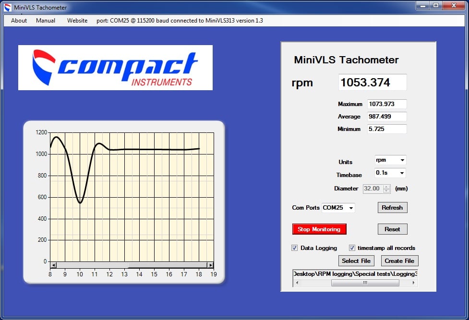
Task: Maximize the MiniVLS Tachometer window
Action: [436, 5]
